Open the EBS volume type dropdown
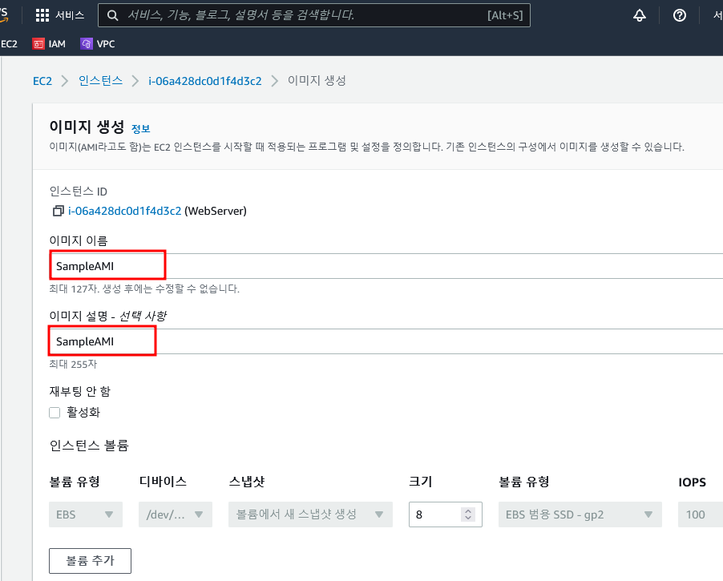The width and height of the screenshot is (723, 581). point(86,514)
